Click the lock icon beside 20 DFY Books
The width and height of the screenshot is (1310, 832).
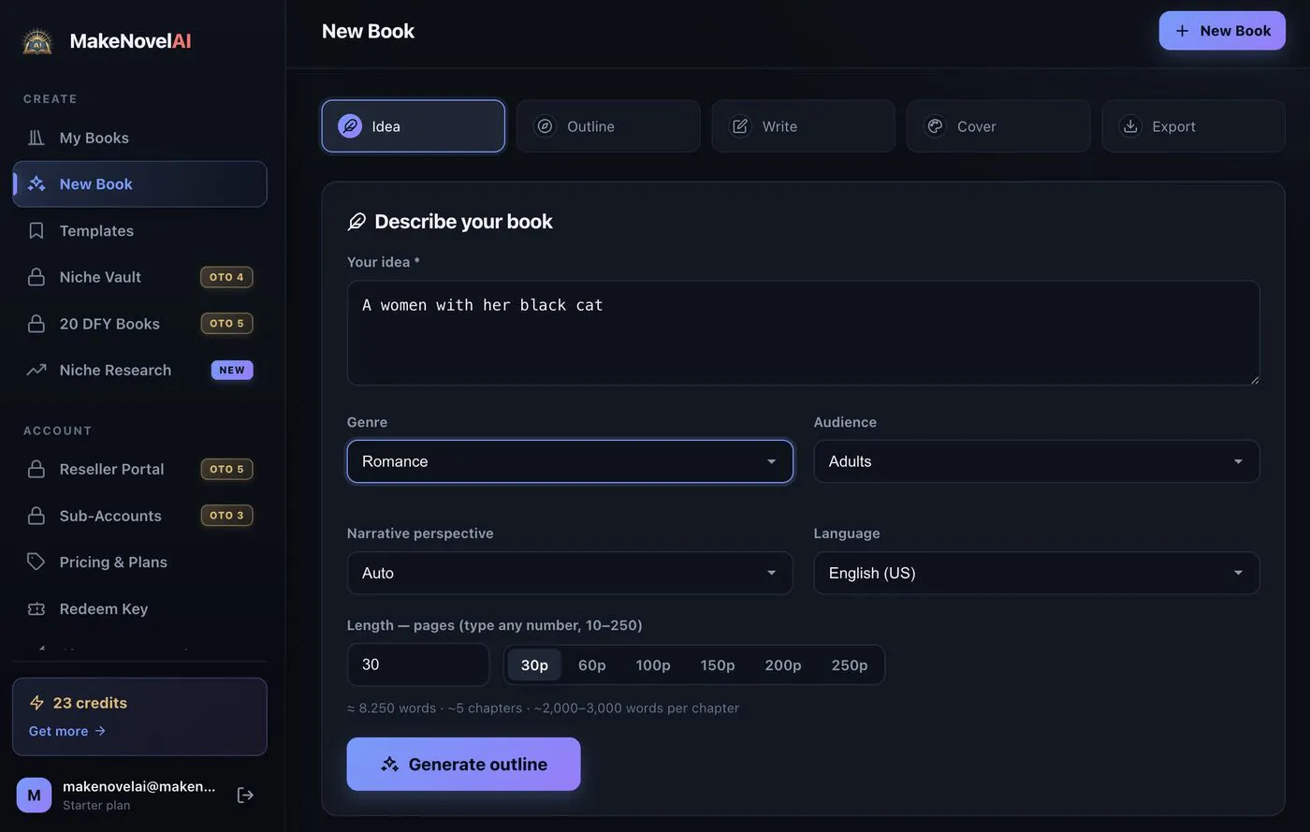click(x=36, y=324)
